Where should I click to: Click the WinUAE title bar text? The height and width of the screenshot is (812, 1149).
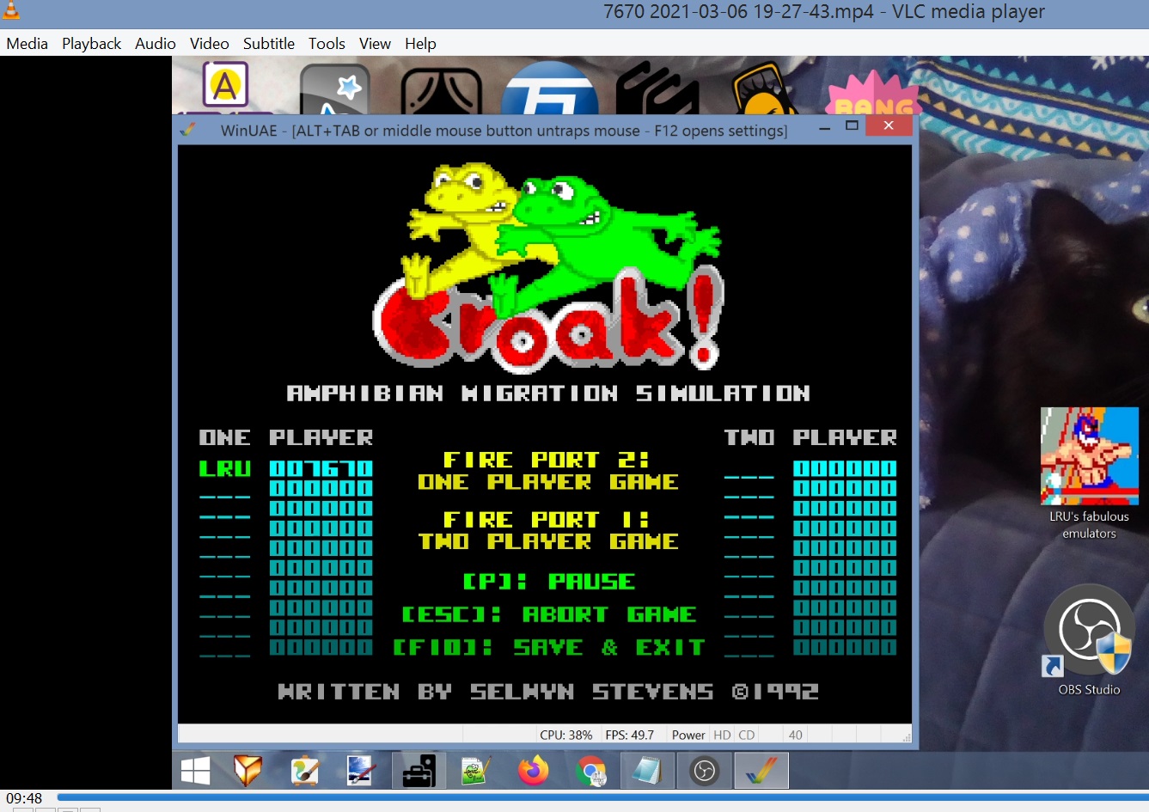tap(504, 131)
